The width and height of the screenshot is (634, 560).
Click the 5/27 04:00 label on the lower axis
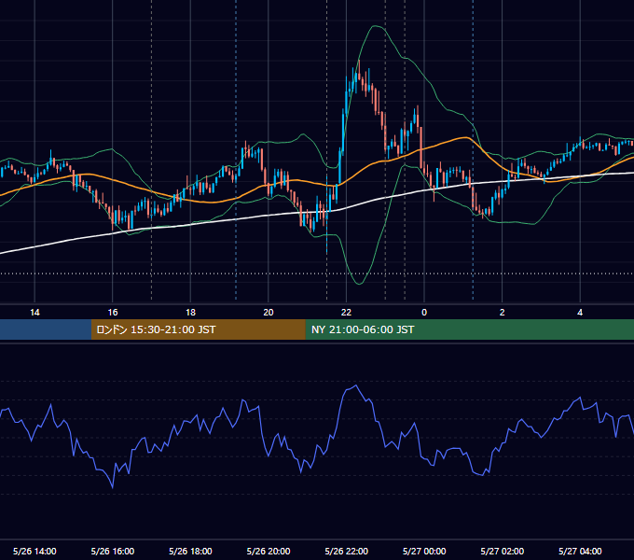pos(580,551)
